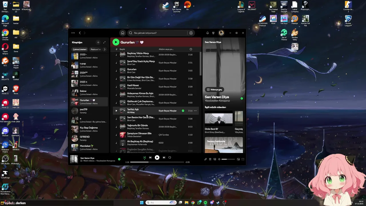The height and width of the screenshot is (206, 366).
Task: Open 'Siyah Beyaz Marşlar' album on Gururlan row
Action: point(168,71)
